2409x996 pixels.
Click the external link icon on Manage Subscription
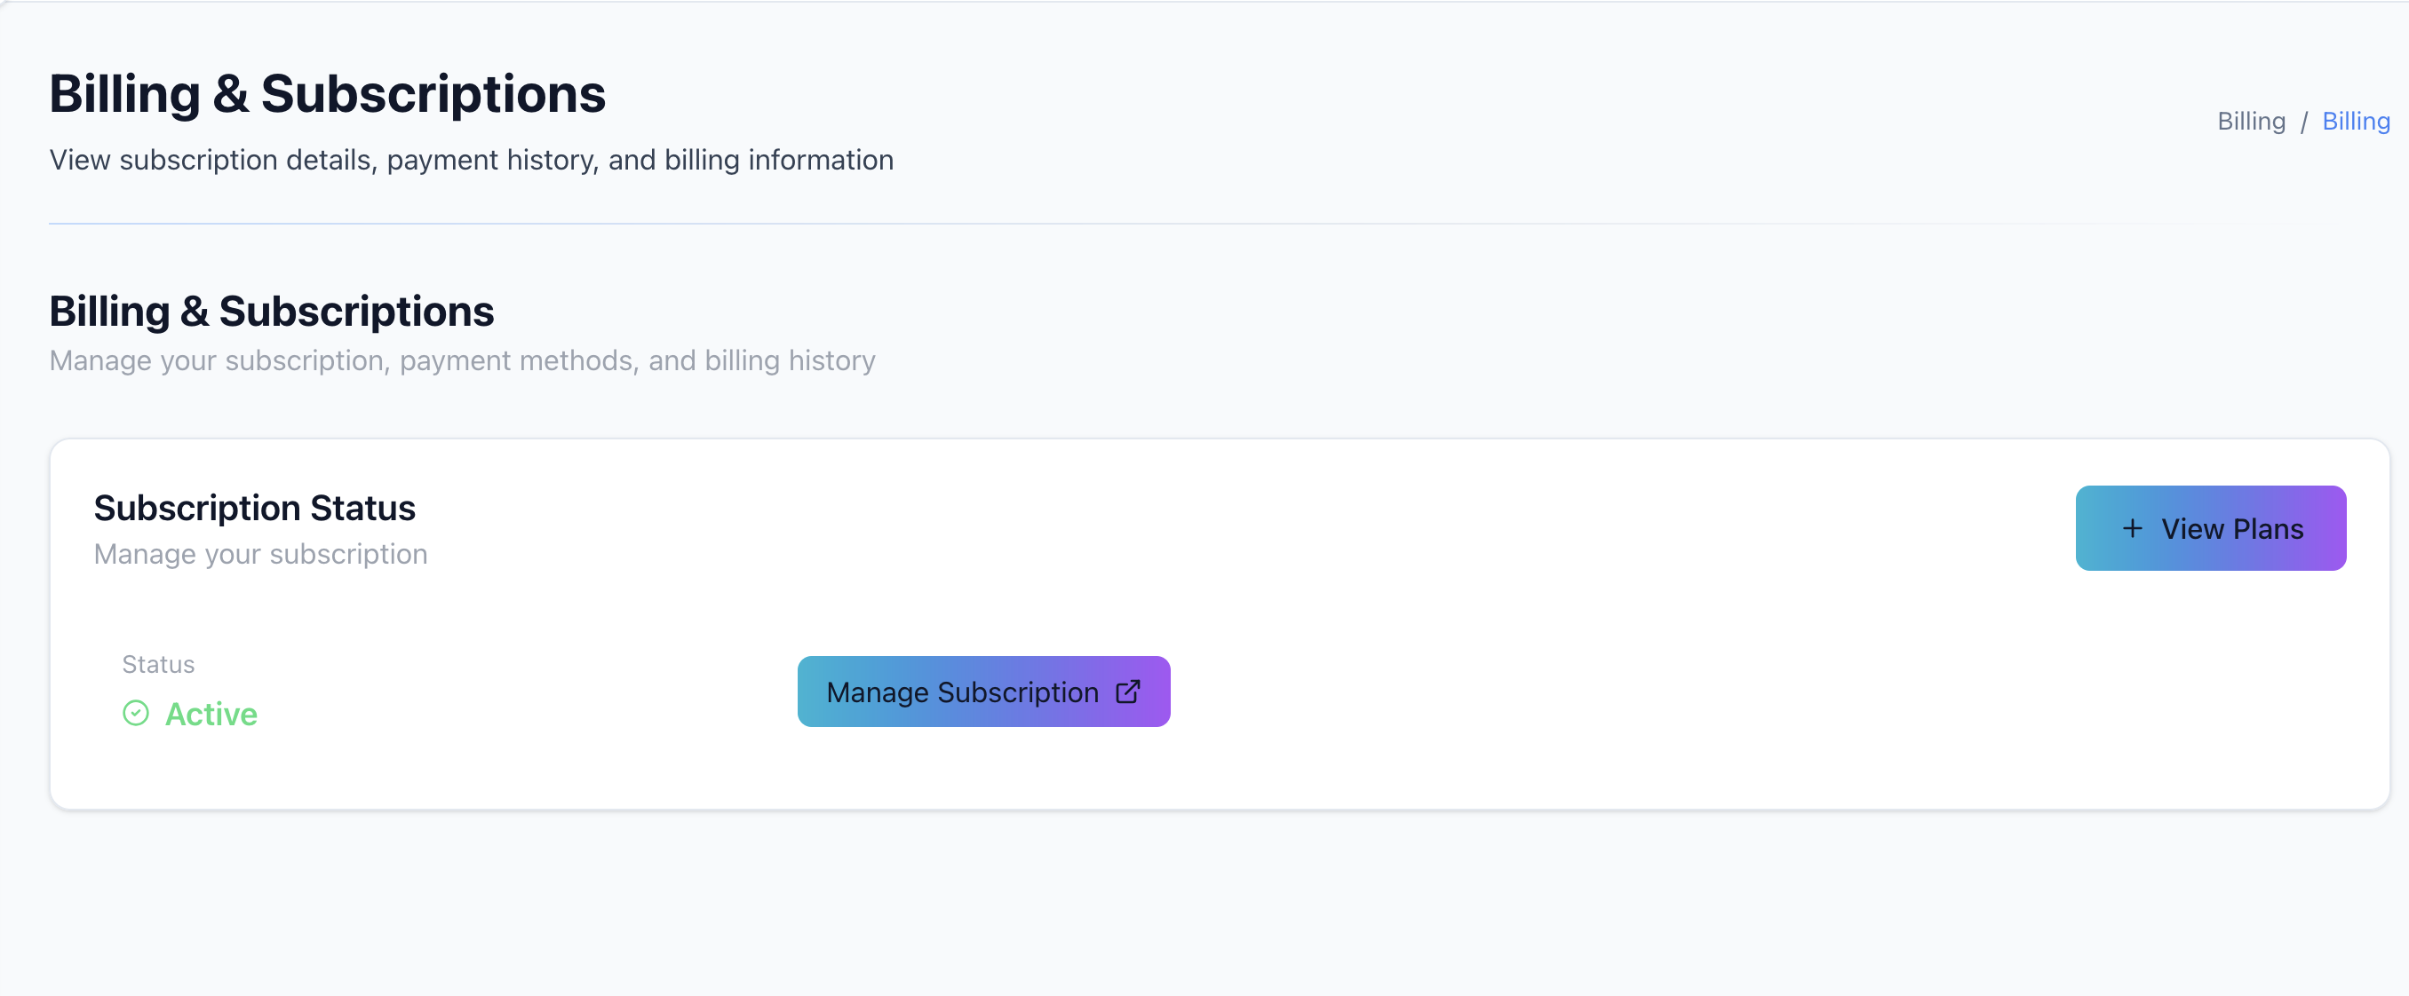1128,692
